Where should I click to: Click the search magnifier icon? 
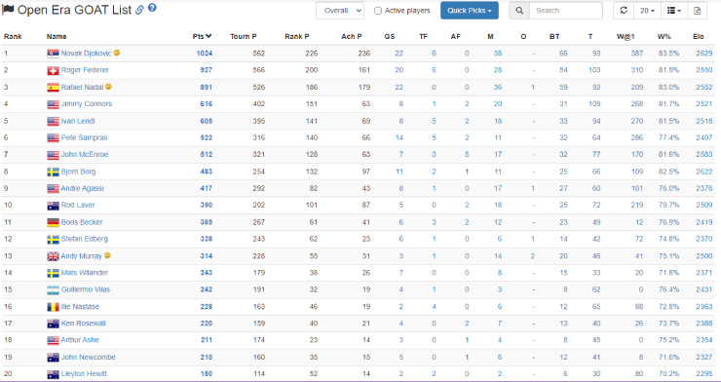[x=519, y=11]
